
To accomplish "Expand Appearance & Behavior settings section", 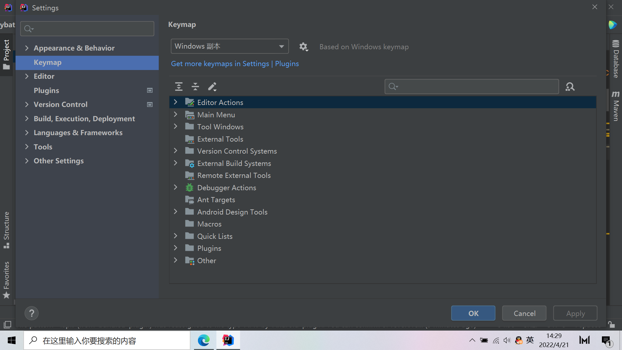I will pyautogui.click(x=27, y=48).
